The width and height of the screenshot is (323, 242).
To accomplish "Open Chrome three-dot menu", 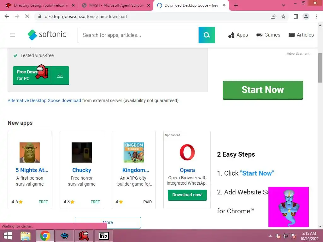I will [x=316, y=16].
